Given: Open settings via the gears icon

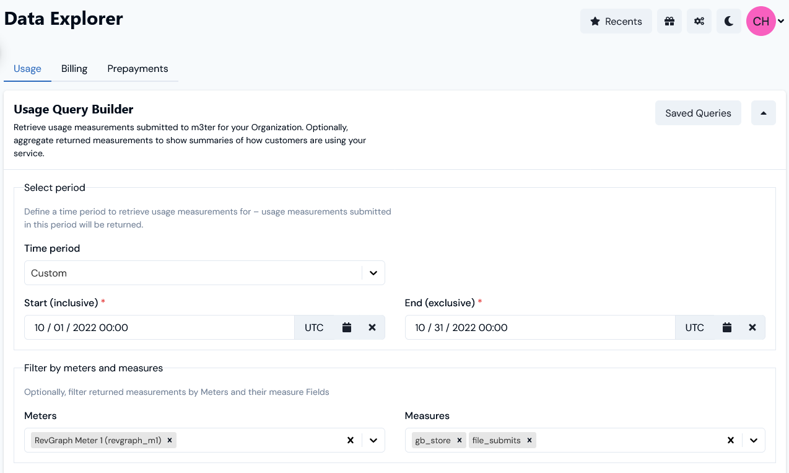Looking at the screenshot, I should [699, 21].
